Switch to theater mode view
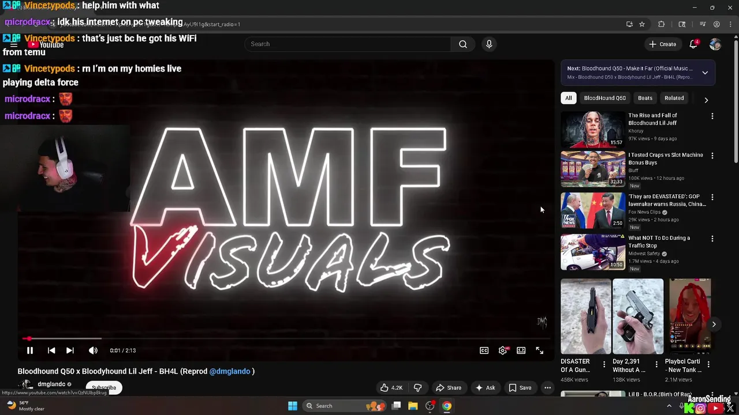Viewport: 739px width, 415px height. point(521,350)
